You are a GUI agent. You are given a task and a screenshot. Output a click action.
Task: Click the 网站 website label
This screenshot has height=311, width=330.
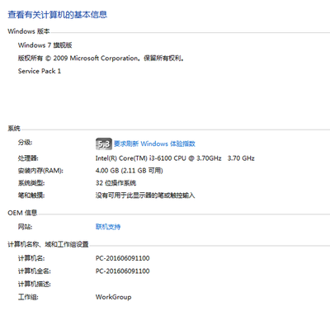click(x=25, y=227)
